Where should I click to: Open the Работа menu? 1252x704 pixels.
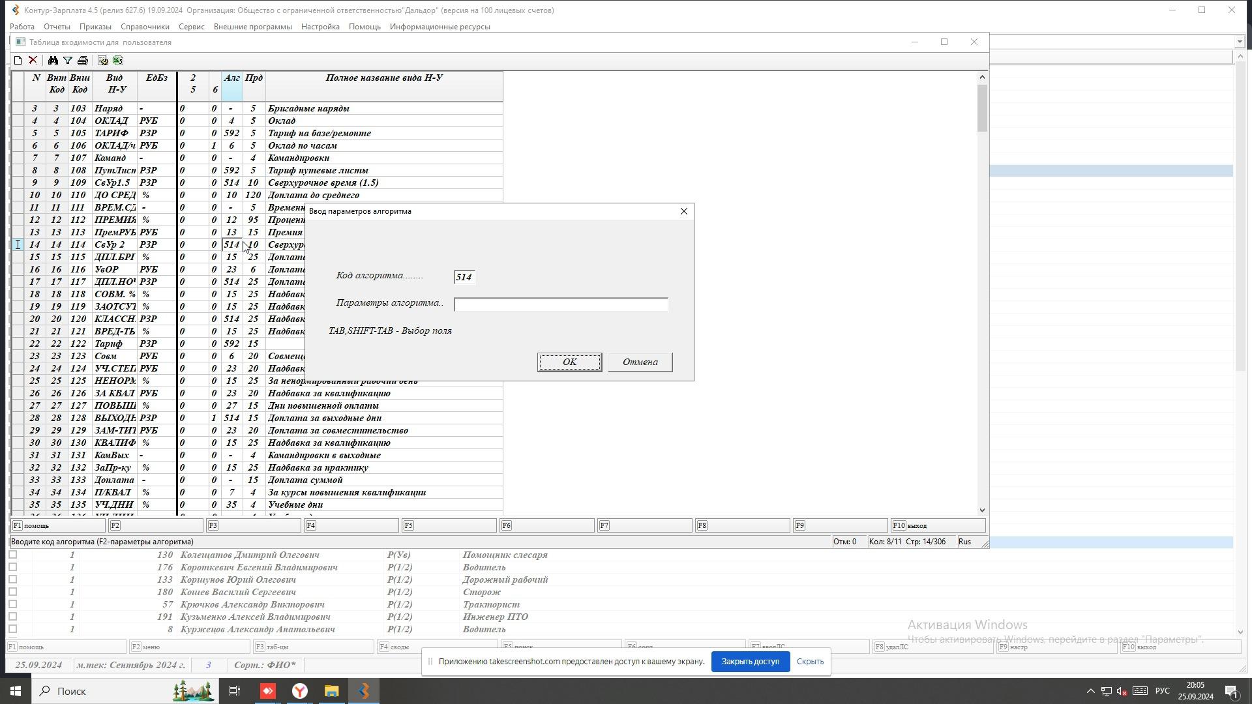tap(22, 27)
